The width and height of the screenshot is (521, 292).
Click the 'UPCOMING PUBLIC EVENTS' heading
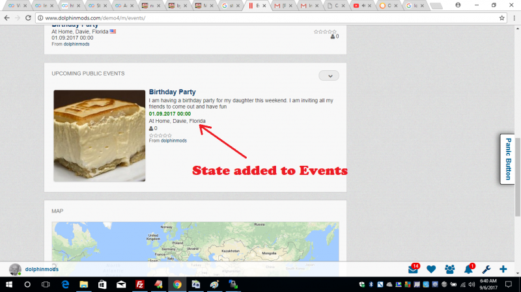(x=88, y=73)
